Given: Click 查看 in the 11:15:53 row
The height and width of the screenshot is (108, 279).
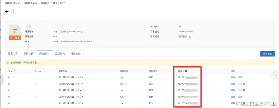Looking at the screenshot, I should tap(233, 78).
